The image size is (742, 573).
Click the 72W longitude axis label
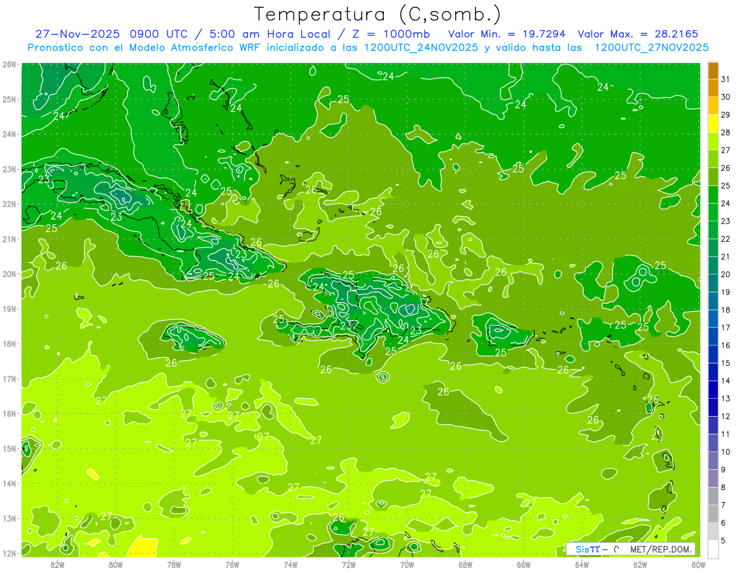click(349, 564)
